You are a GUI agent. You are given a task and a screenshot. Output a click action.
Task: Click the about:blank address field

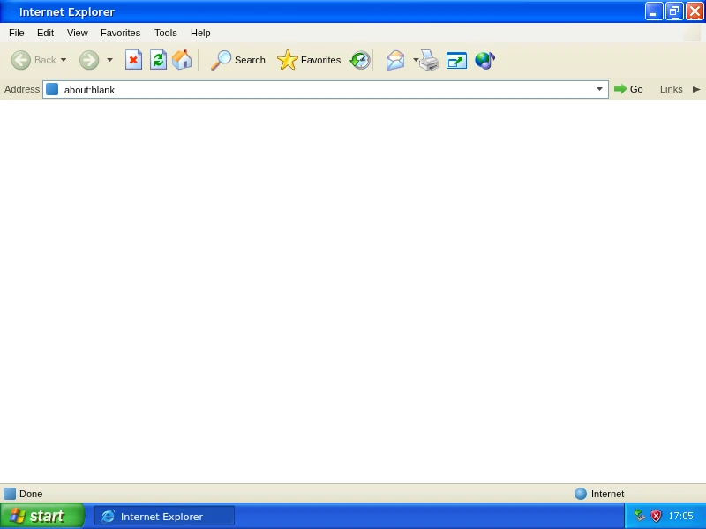(x=326, y=89)
